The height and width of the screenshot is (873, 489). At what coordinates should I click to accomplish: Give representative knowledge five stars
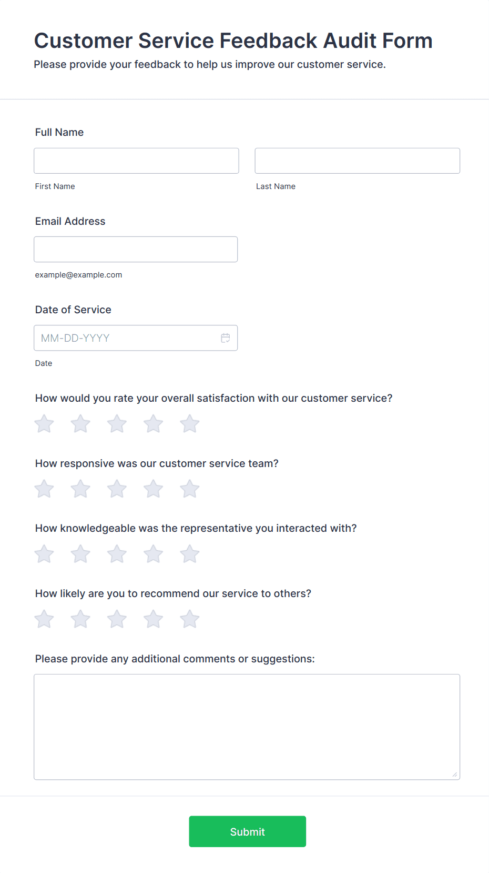[x=189, y=554]
